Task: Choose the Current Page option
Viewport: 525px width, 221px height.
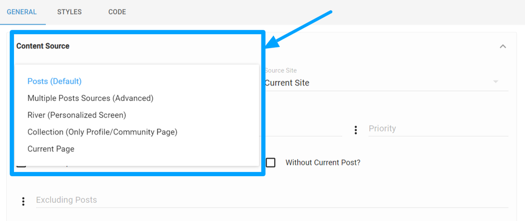Action: pos(51,149)
